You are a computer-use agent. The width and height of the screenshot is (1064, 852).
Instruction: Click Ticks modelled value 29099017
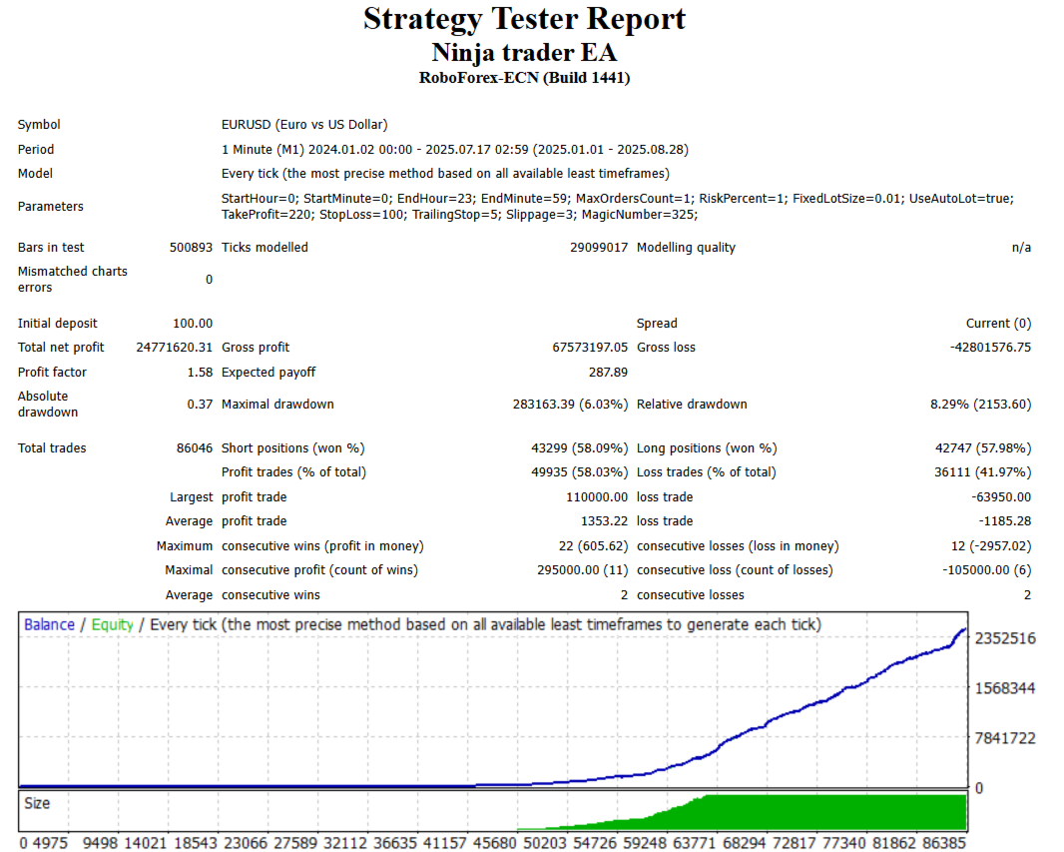point(599,248)
